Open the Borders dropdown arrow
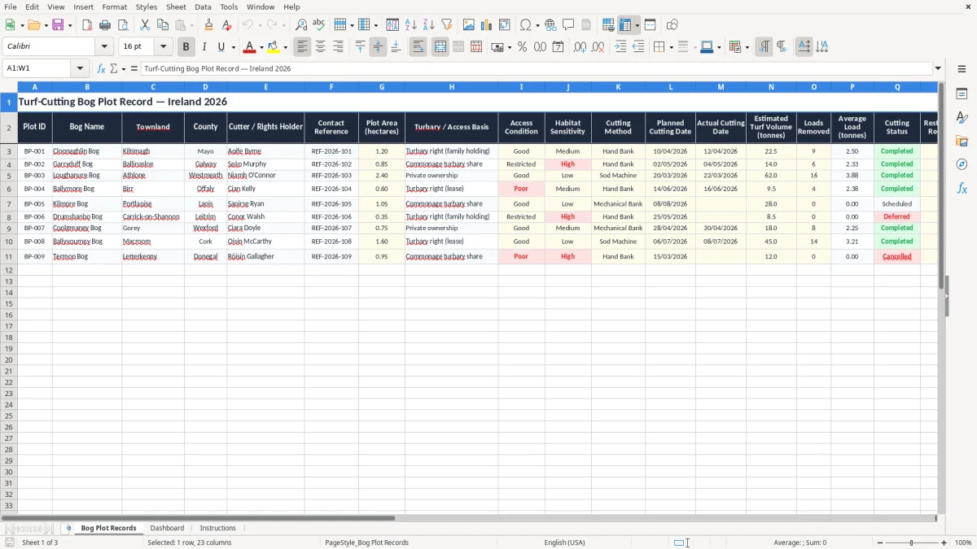This screenshot has width=977, height=549. pos(671,47)
